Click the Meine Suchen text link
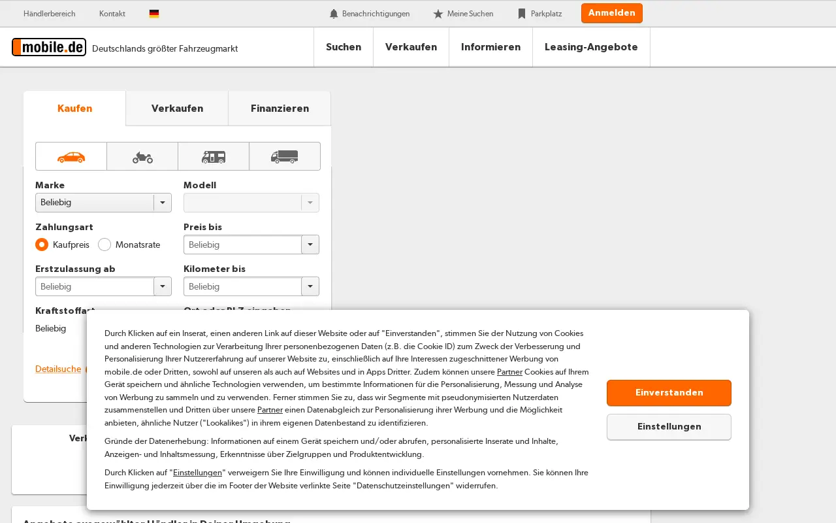Image resolution: width=836 pixels, height=523 pixels. click(470, 14)
